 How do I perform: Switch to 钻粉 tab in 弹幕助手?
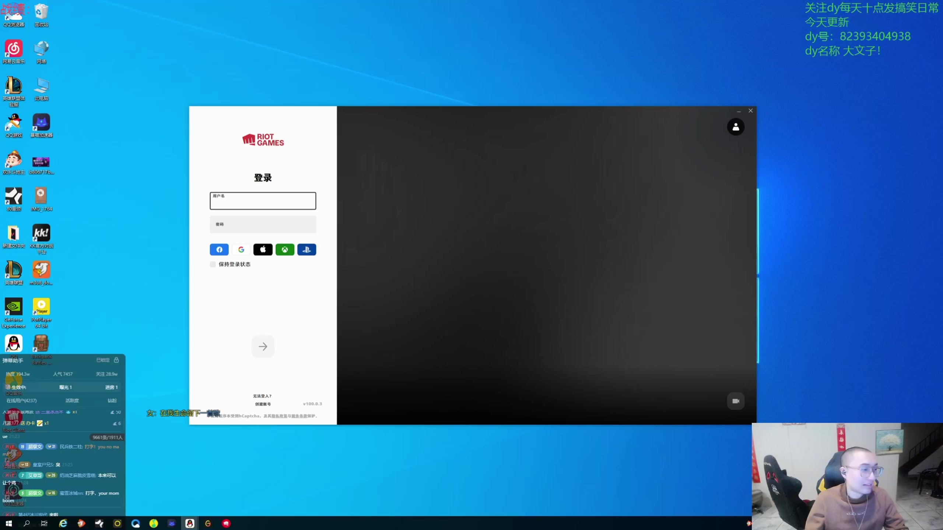click(112, 400)
